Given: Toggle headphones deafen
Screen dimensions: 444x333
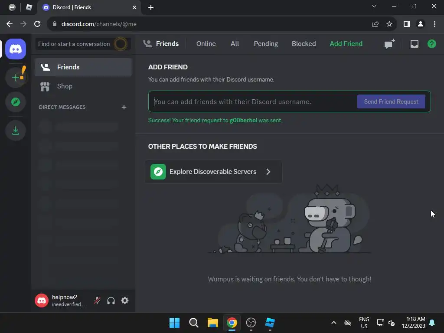Looking at the screenshot, I should coord(111,300).
